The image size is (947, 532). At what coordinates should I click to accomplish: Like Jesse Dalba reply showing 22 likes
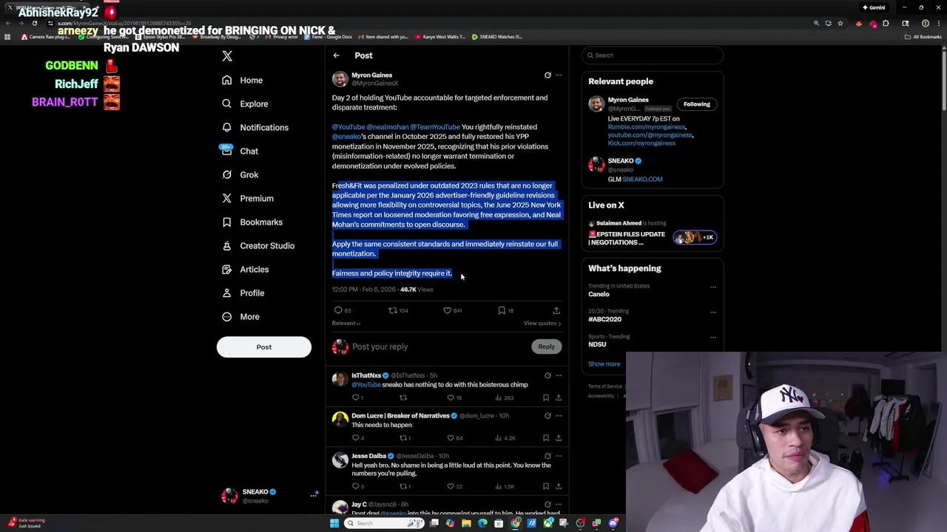click(x=451, y=486)
